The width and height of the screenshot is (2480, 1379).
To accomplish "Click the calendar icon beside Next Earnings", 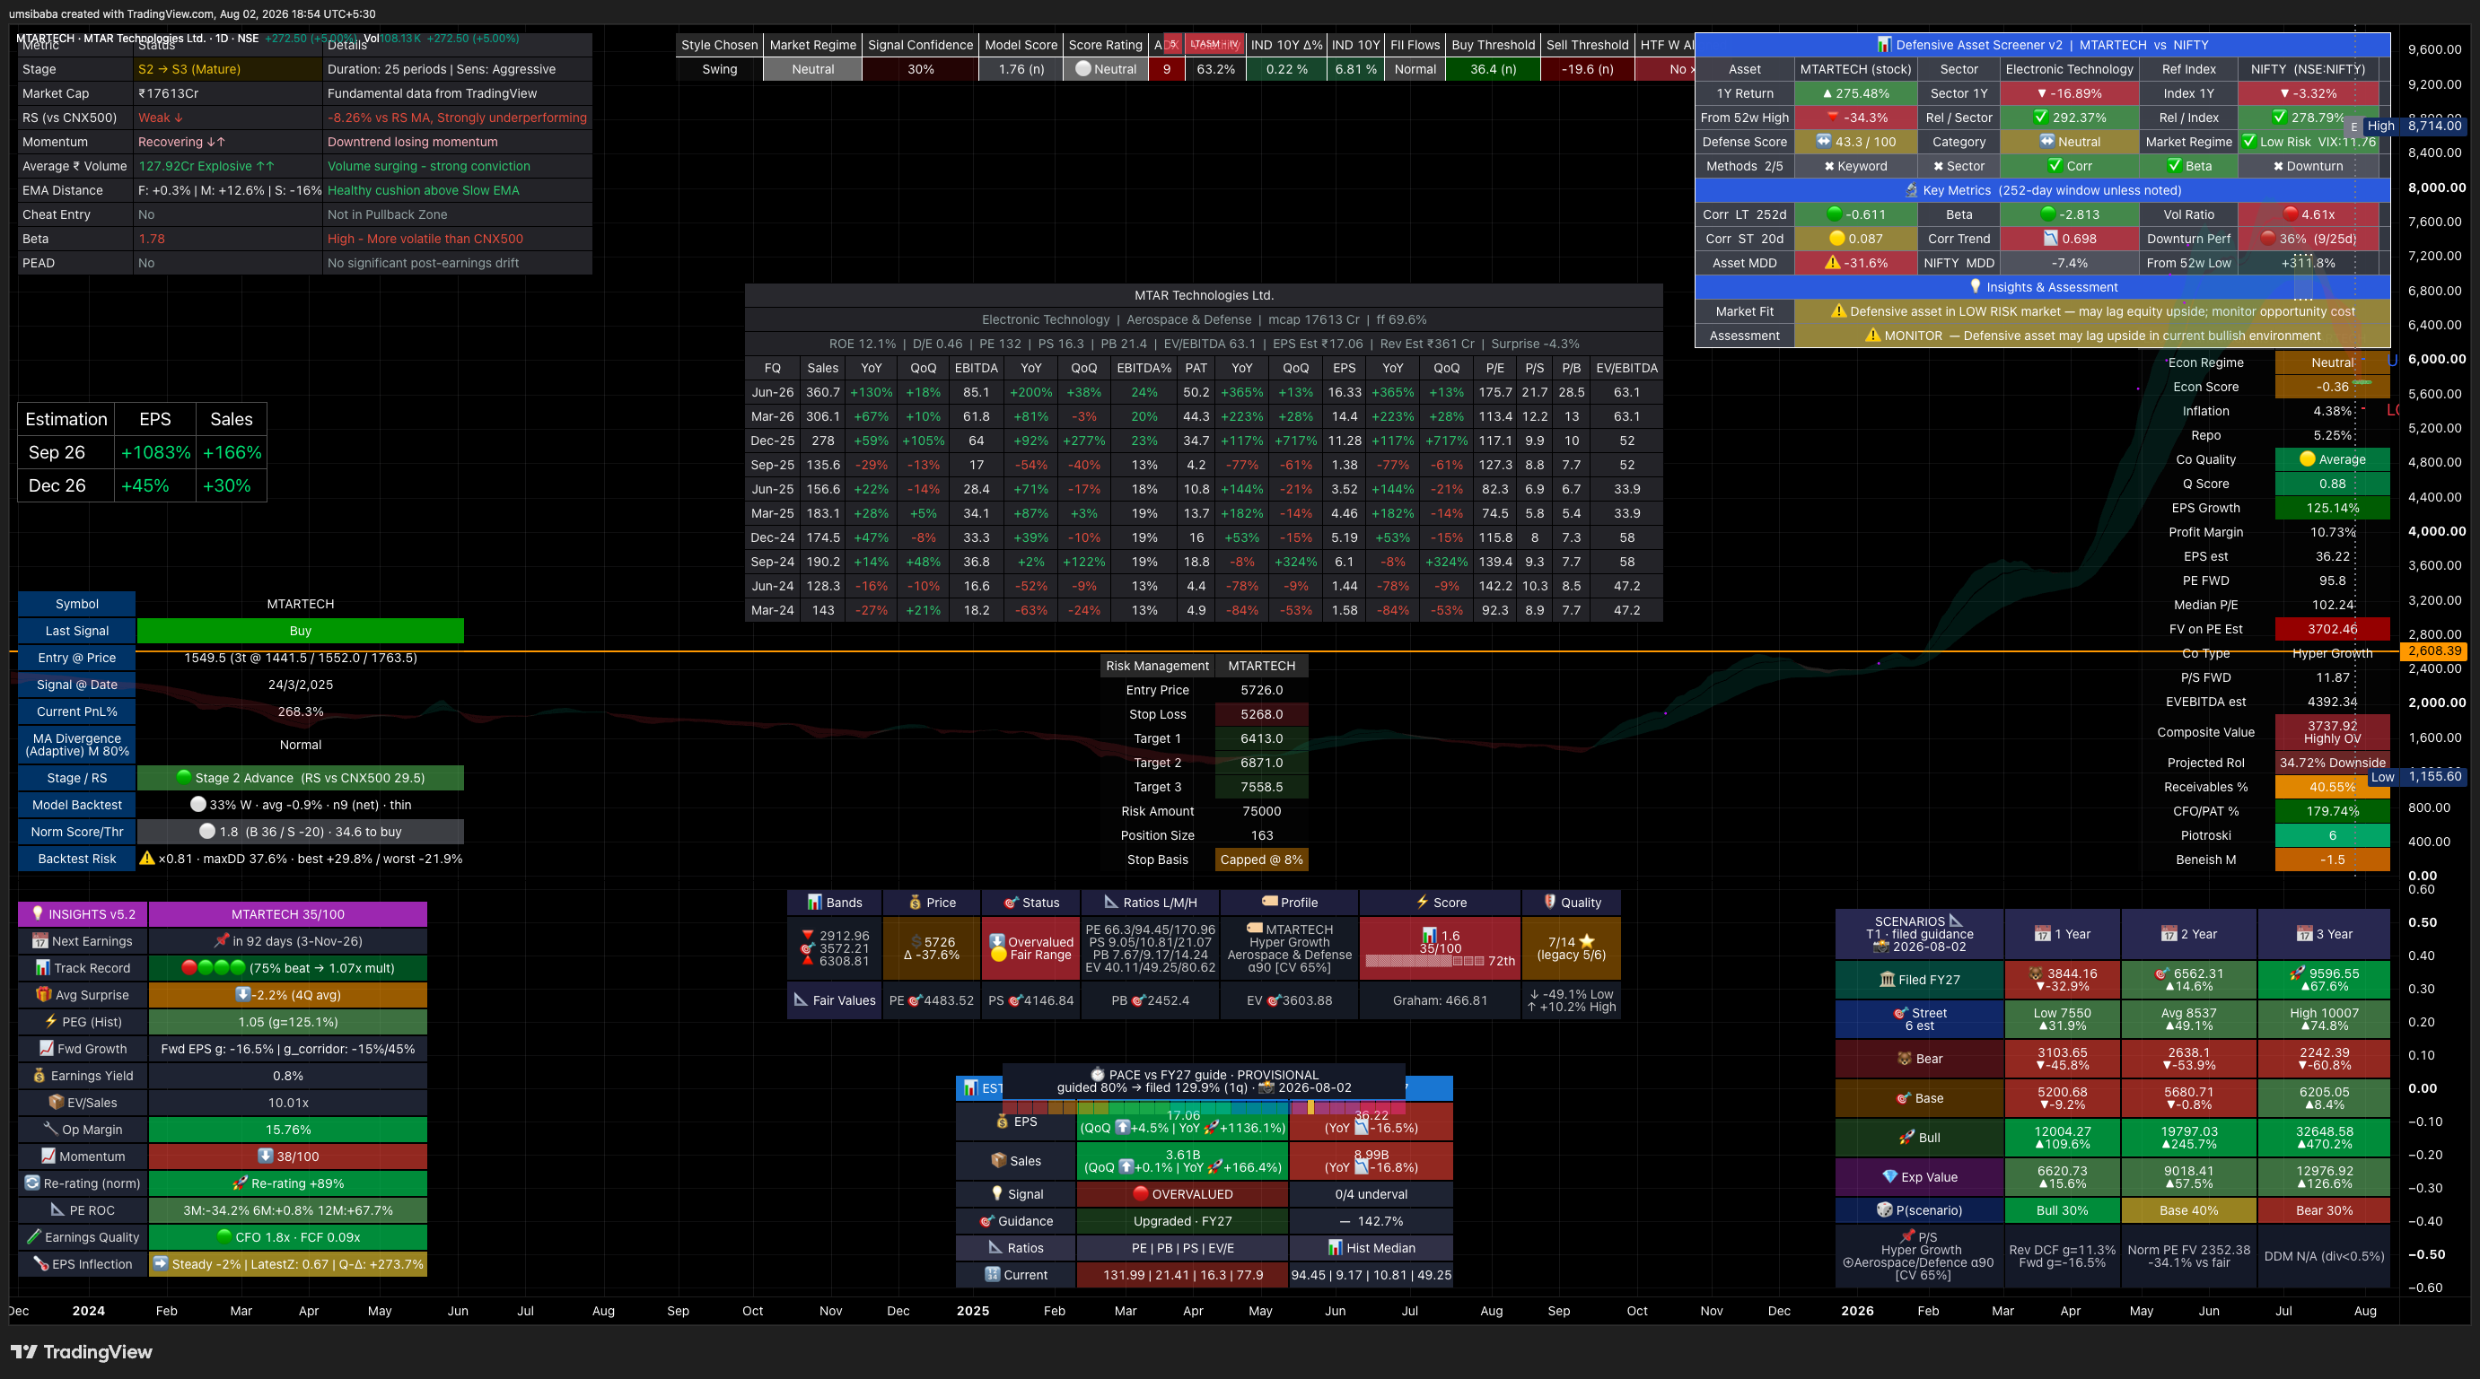I will click(39, 941).
